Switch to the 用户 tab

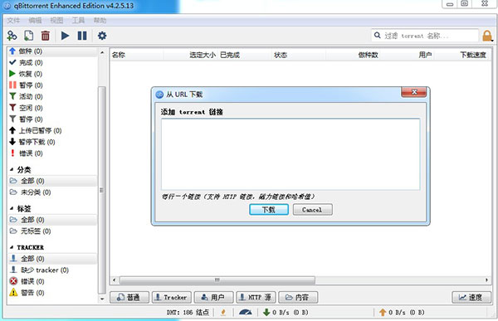coord(214,297)
